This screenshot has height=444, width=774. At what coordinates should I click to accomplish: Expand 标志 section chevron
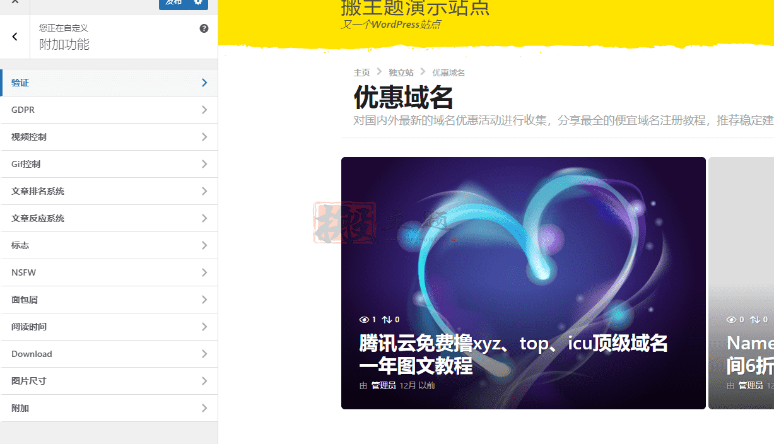(x=204, y=245)
